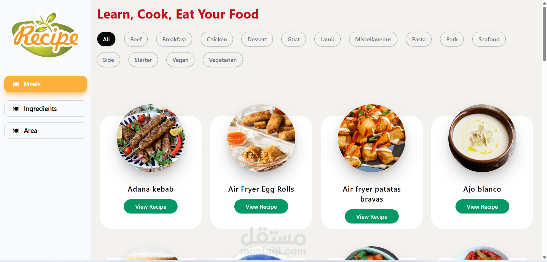Click the Recipe logo image
547x262 pixels.
(45, 35)
